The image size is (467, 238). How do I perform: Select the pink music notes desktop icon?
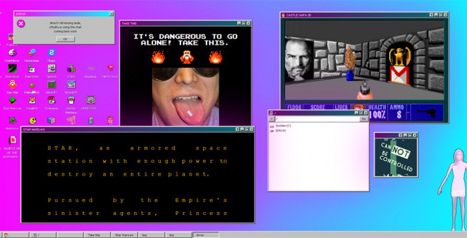tap(71, 120)
